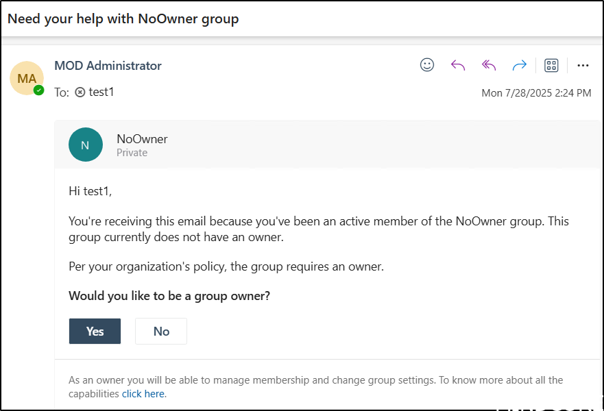This screenshot has width=604, height=411.
Task: Accept group ownership with the Yes button
Action: (x=95, y=331)
